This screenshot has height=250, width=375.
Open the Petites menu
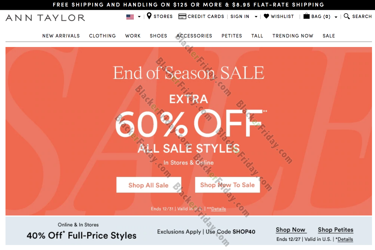(232, 36)
